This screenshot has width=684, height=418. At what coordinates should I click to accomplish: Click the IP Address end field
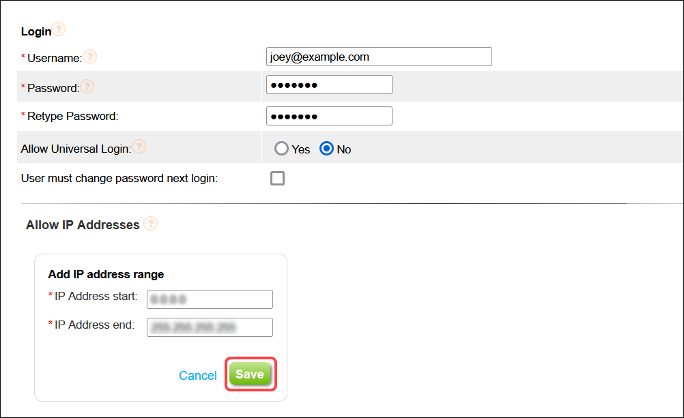click(x=210, y=327)
